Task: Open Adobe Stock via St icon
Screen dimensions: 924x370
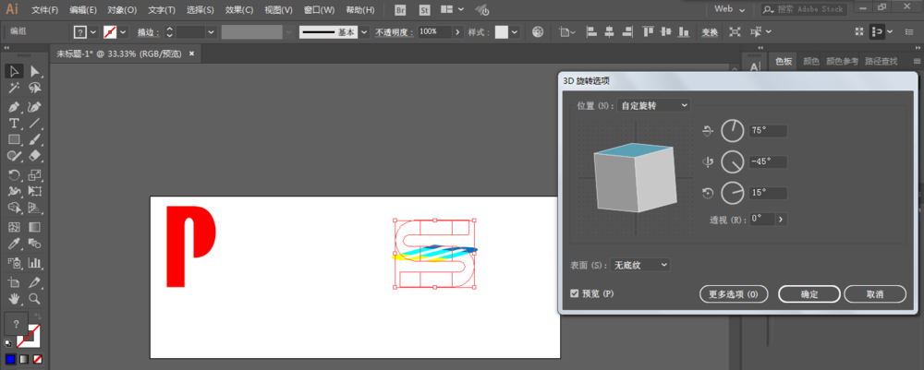Action: (424, 9)
